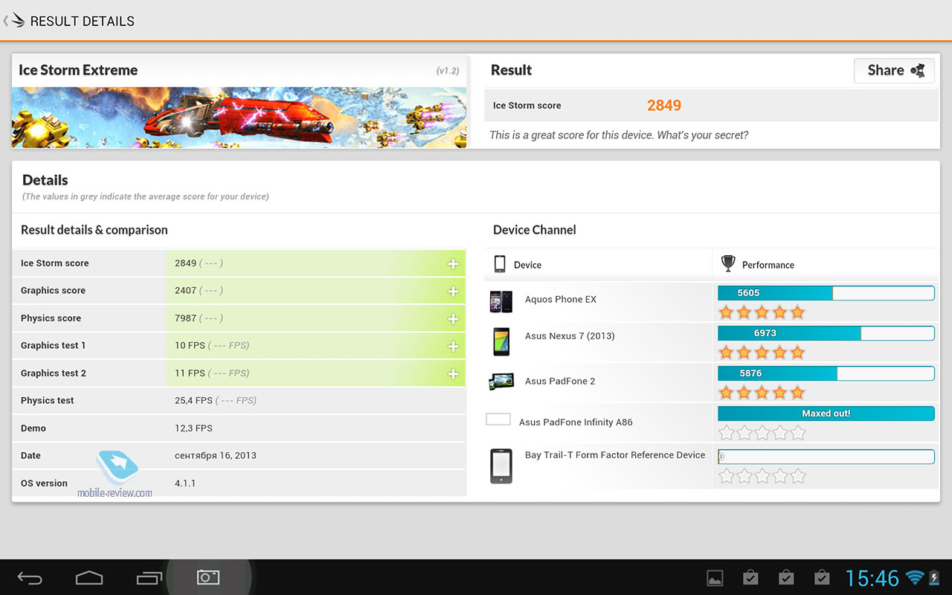Viewport: 952px width, 595px height.
Task: Click the Asus PadFone 2 name
Action: [560, 382]
